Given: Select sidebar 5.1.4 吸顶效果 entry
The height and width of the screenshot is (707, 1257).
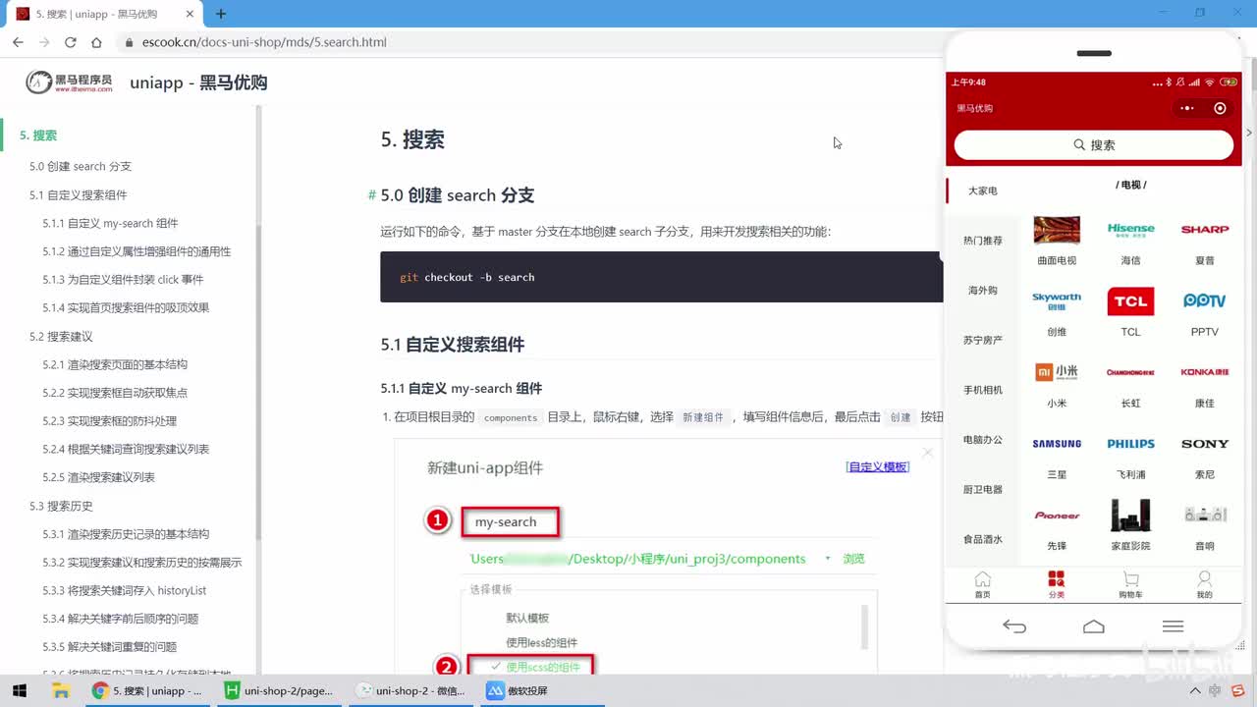Looking at the screenshot, I should pyautogui.click(x=126, y=307).
